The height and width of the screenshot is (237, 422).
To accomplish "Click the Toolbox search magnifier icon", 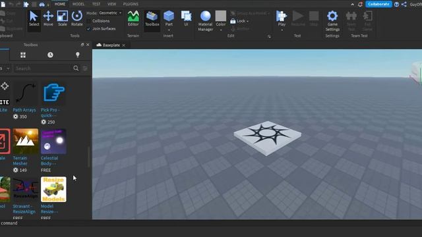I will pyautogui.click(x=76, y=68).
